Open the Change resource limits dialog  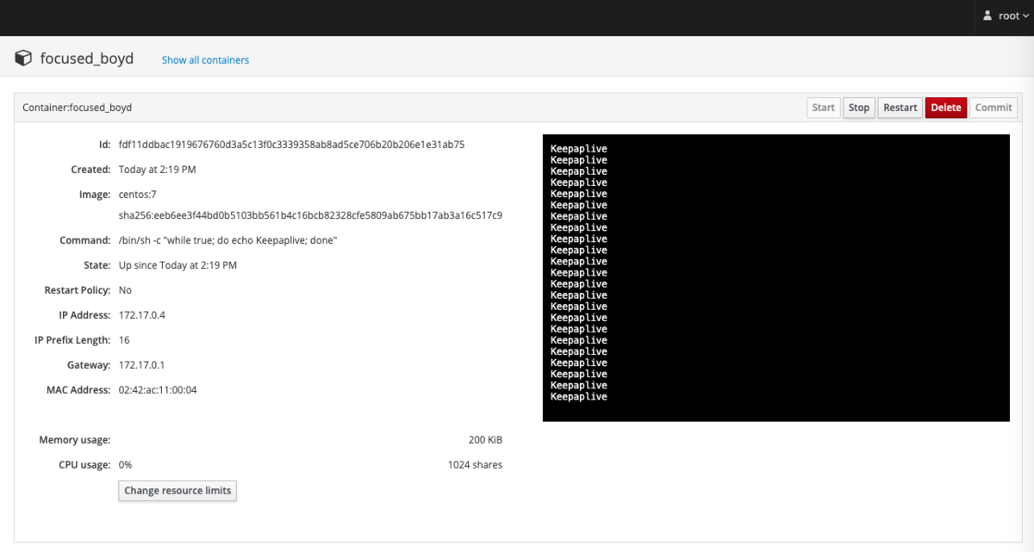click(x=178, y=490)
